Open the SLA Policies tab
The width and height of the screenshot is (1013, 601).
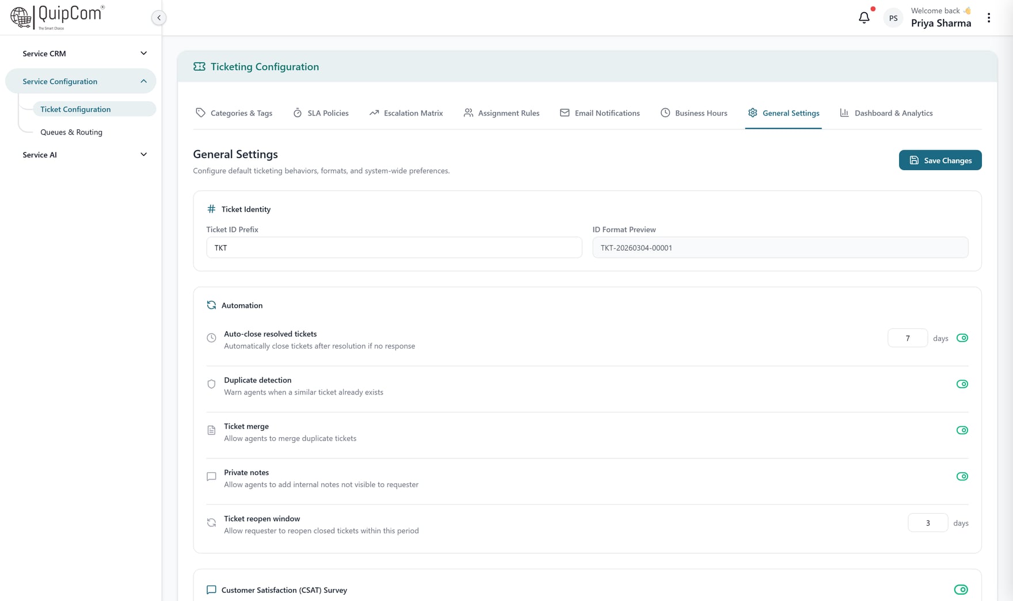tap(321, 113)
